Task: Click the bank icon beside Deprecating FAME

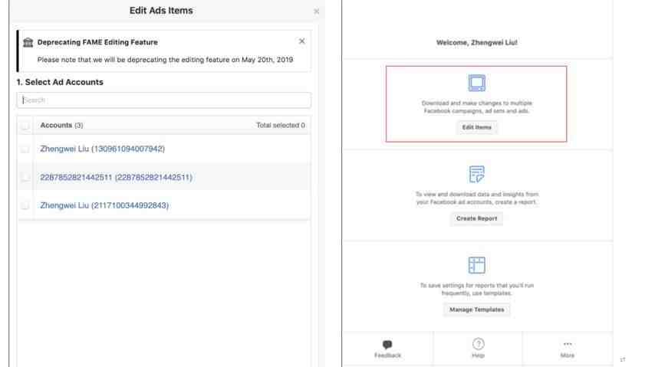Action: (x=28, y=42)
